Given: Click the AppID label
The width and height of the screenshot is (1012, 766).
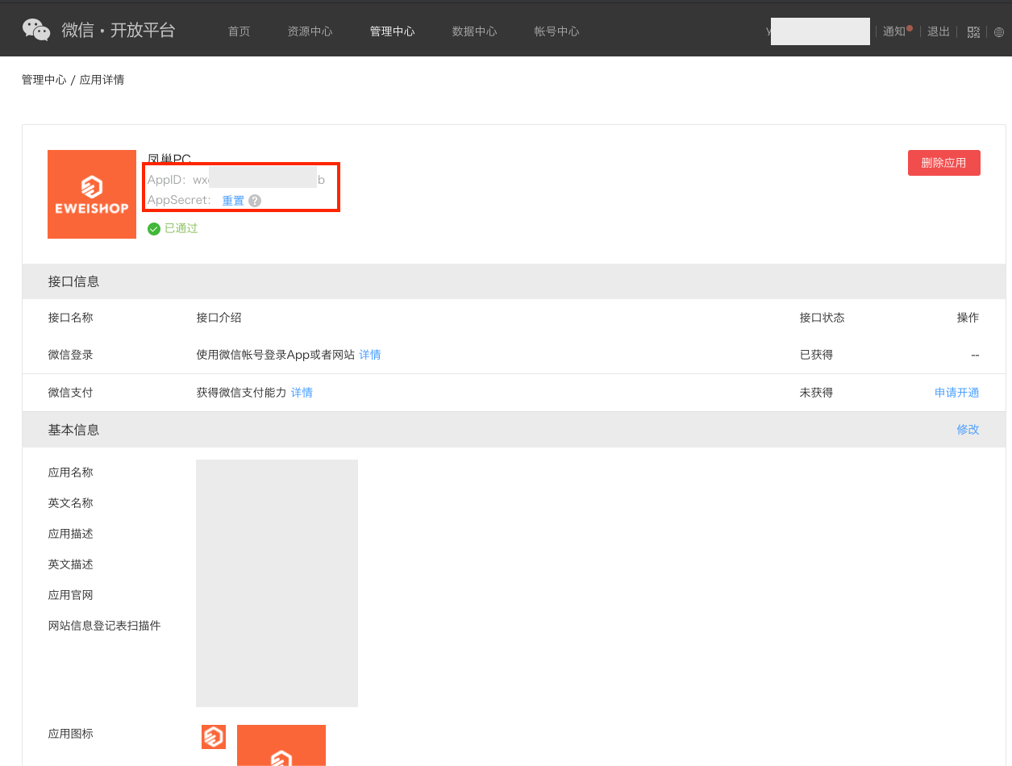Looking at the screenshot, I should pos(166,180).
